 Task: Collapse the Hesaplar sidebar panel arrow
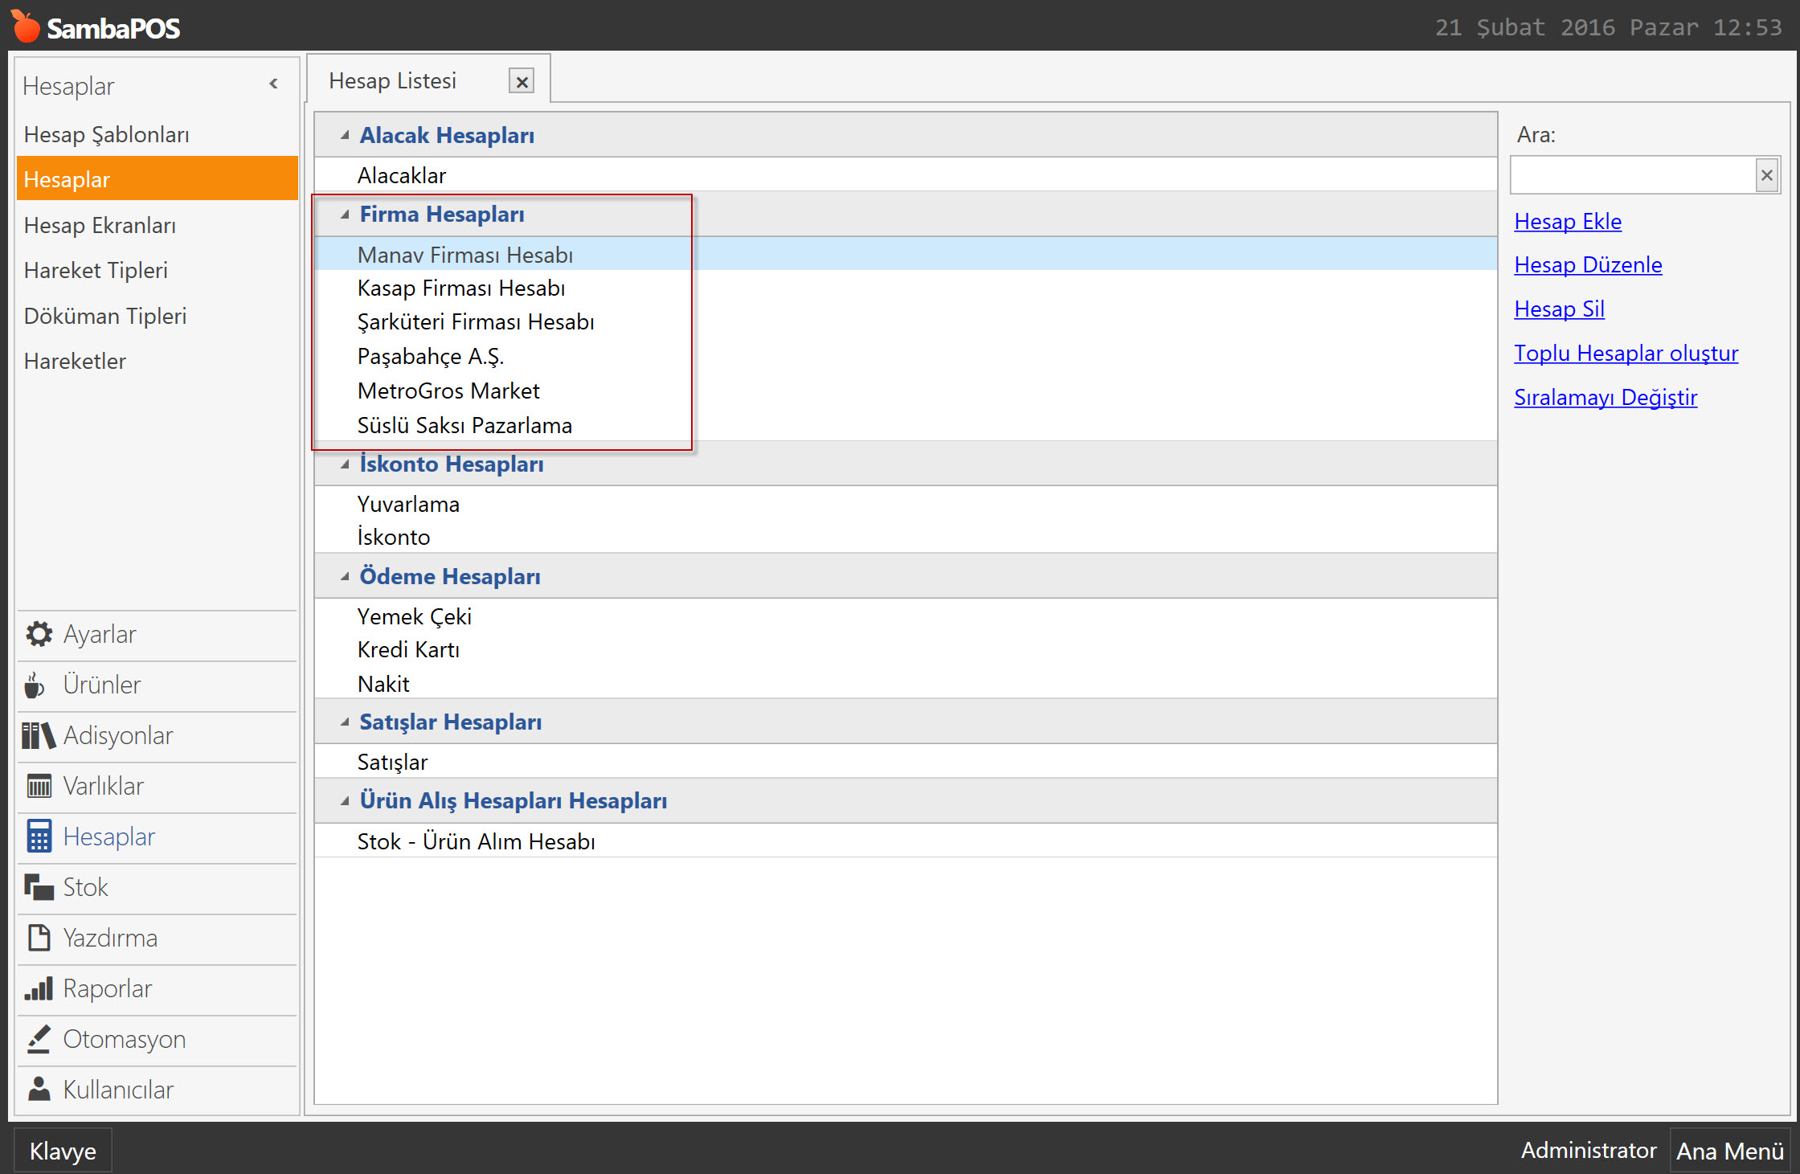click(274, 84)
